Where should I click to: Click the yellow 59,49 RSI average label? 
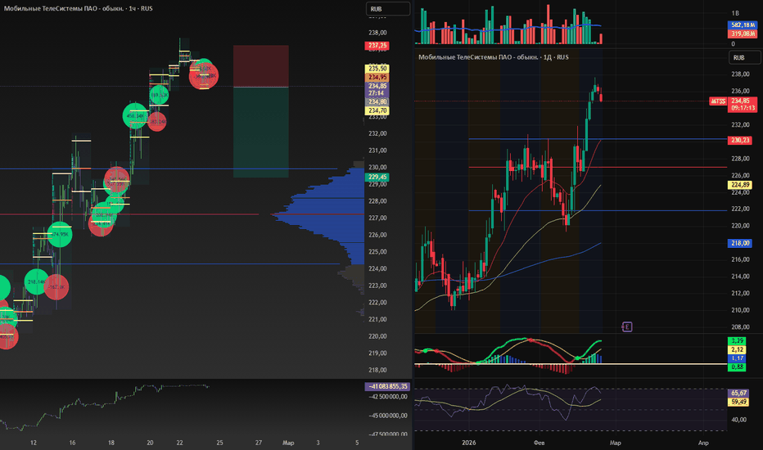coord(738,402)
